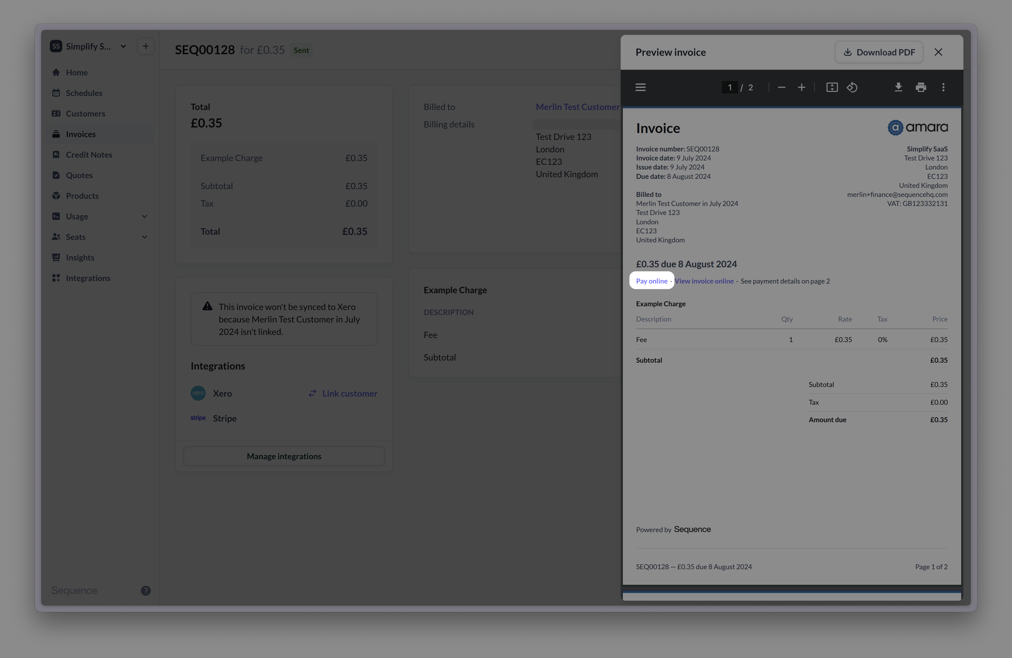
Task: Click the zoom out icon in PDF toolbar
Action: pos(781,87)
